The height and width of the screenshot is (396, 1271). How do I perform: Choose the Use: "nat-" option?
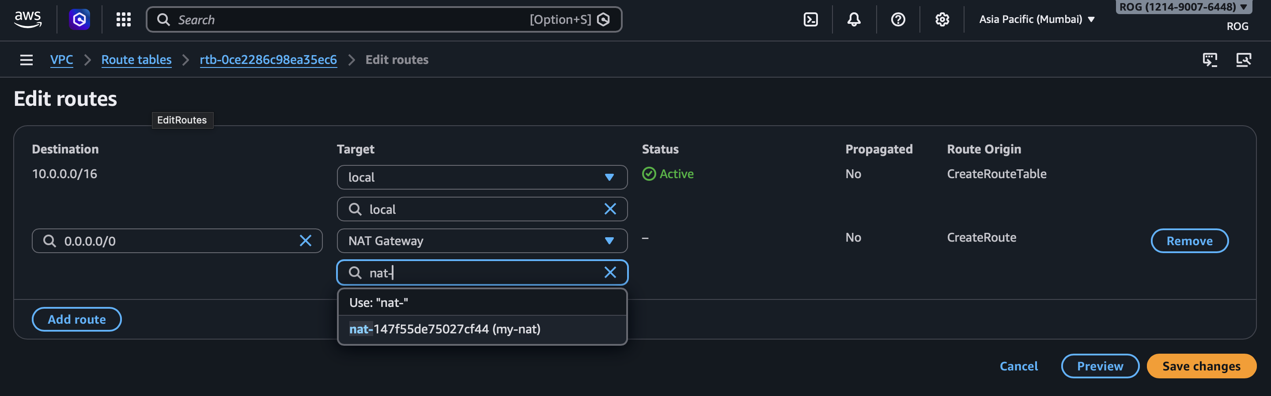point(378,303)
